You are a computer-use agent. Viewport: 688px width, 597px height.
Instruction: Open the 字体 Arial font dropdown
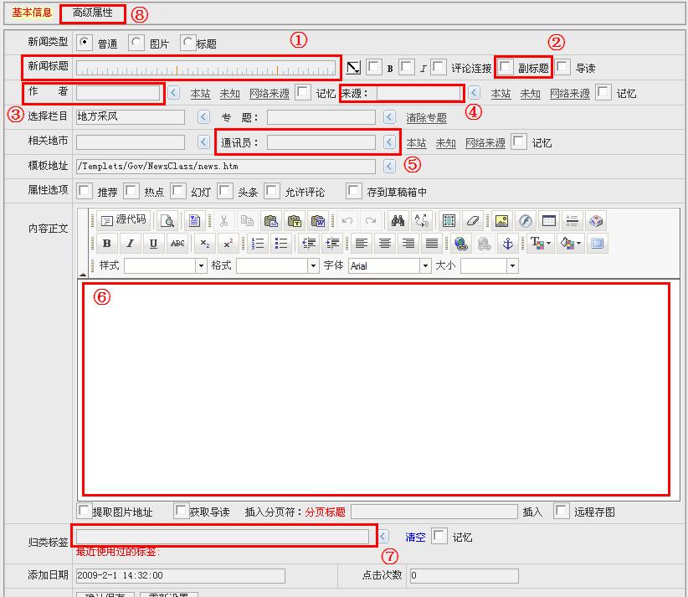(x=424, y=265)
